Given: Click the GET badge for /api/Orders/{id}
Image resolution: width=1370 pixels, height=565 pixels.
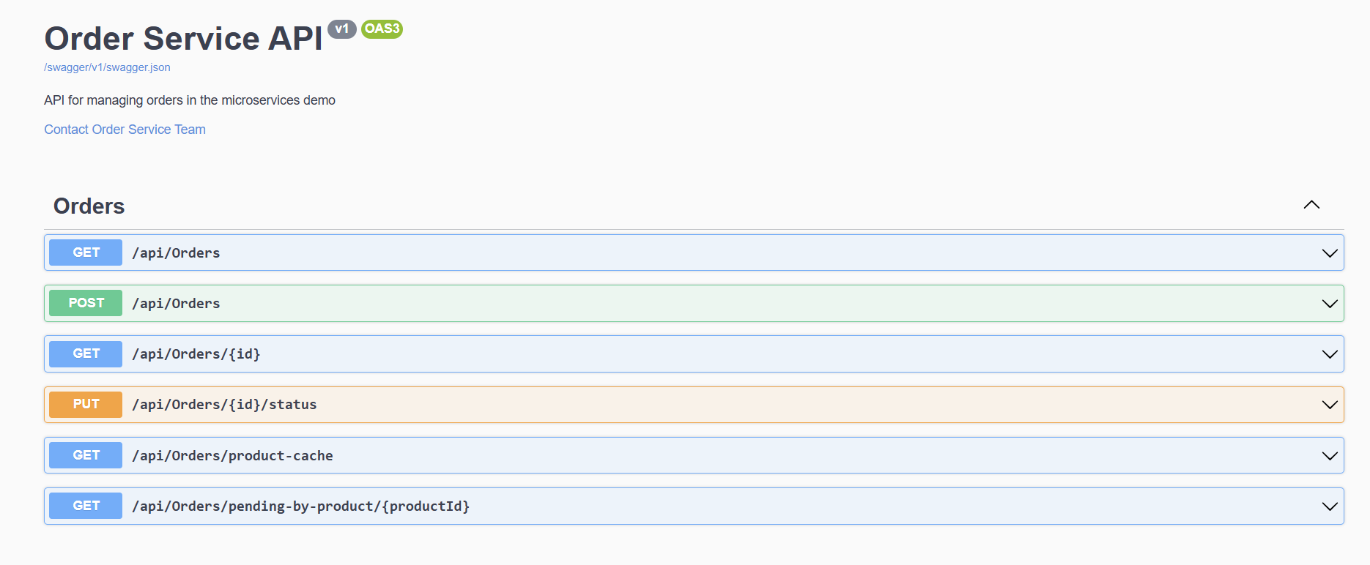Looking at the screenshot, I should [86, 353].
